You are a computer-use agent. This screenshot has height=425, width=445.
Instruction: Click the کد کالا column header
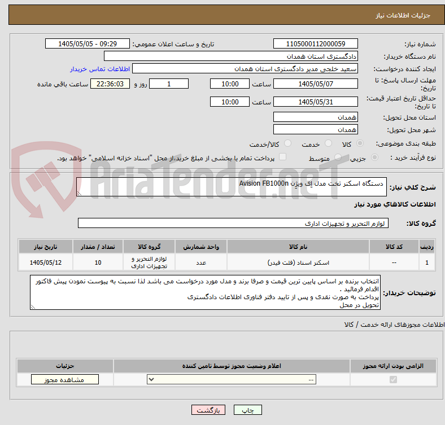394,247
